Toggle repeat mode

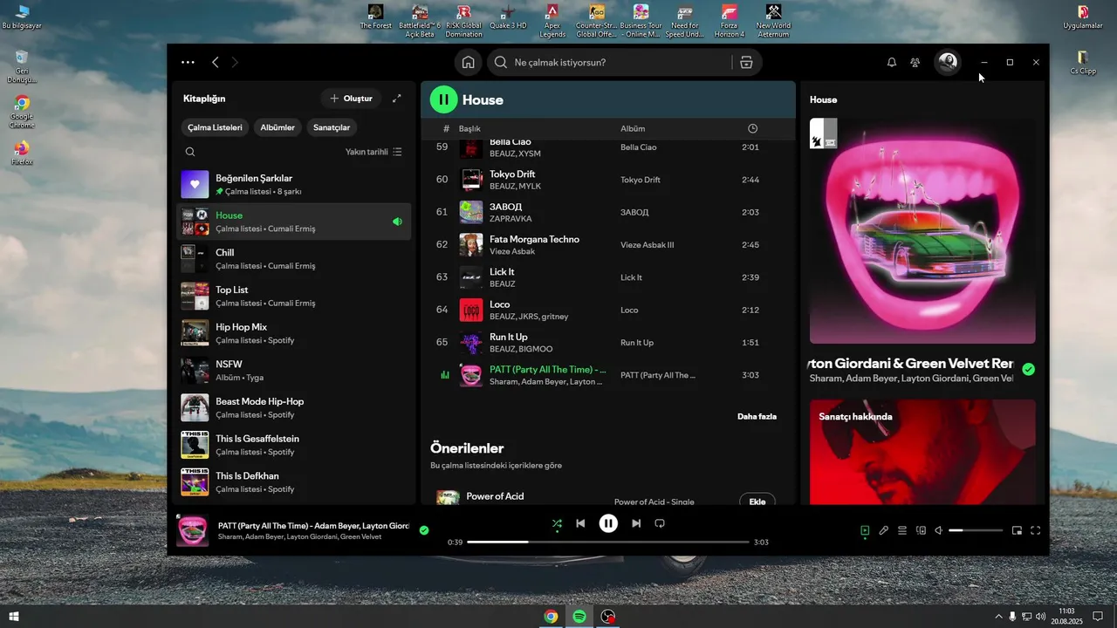coord(660,523)
